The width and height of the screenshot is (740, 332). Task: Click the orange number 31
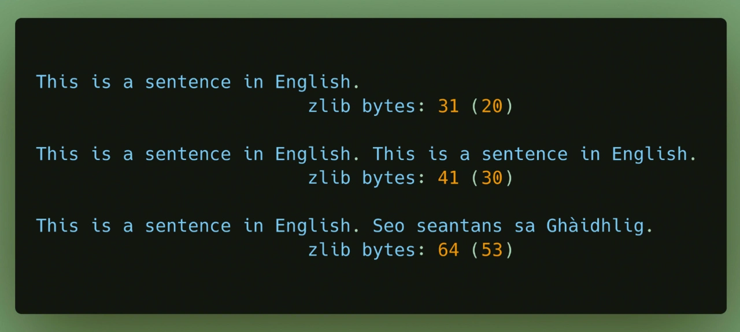(448, 106)
